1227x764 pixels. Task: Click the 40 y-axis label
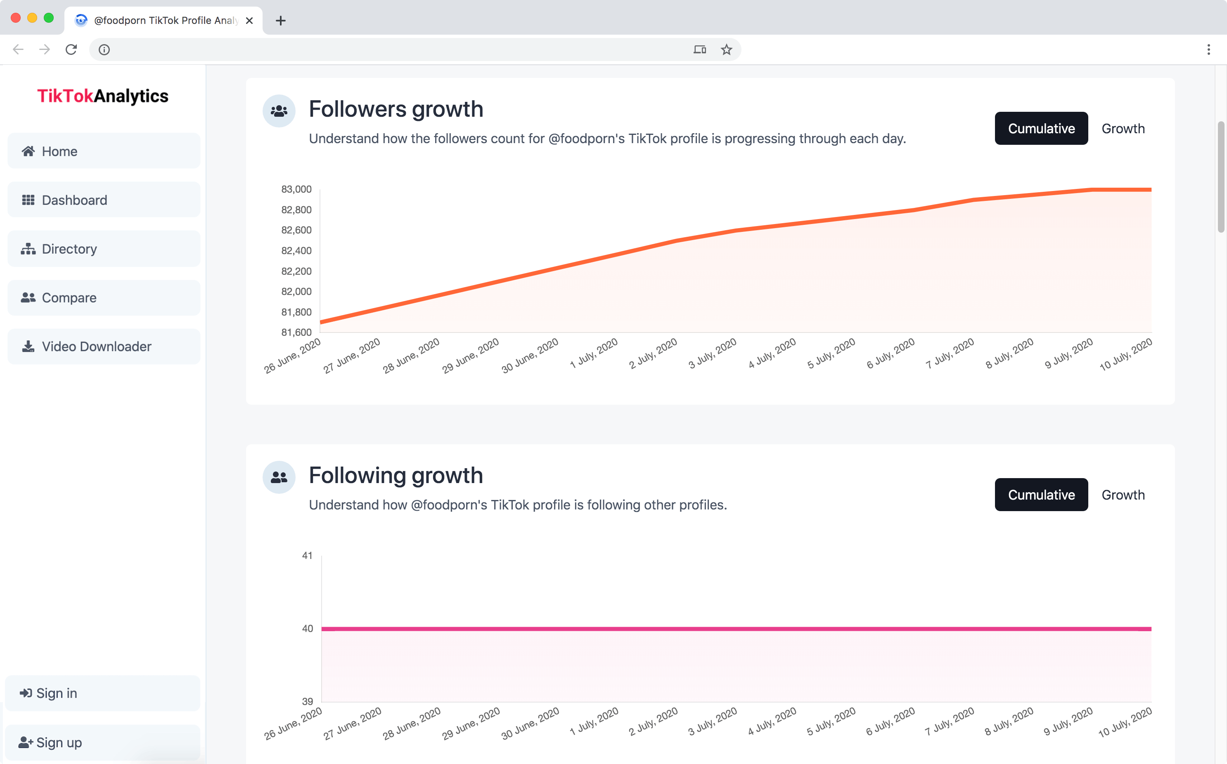[x=308, y=628]
